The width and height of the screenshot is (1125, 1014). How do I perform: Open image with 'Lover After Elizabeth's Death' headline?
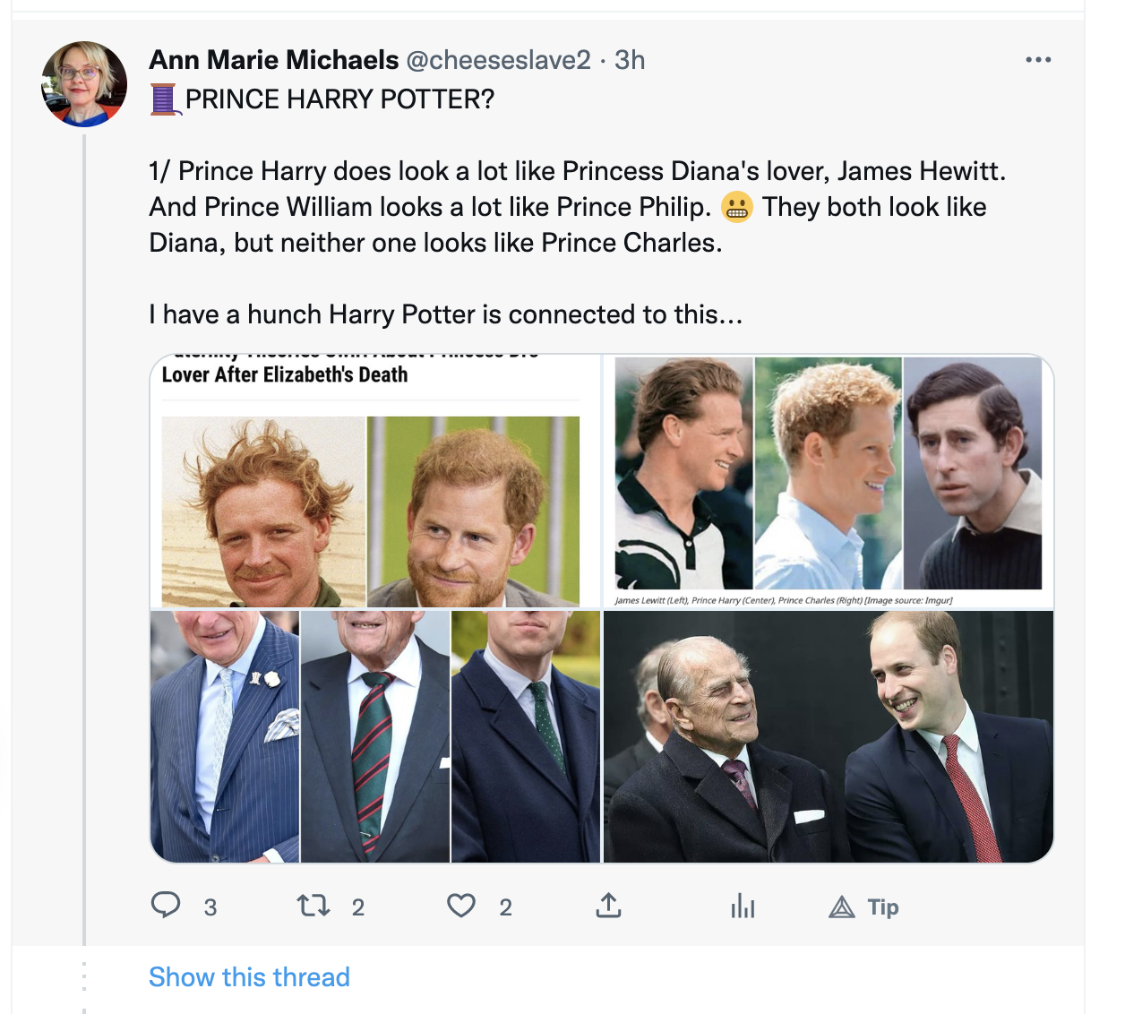[375, 481]
